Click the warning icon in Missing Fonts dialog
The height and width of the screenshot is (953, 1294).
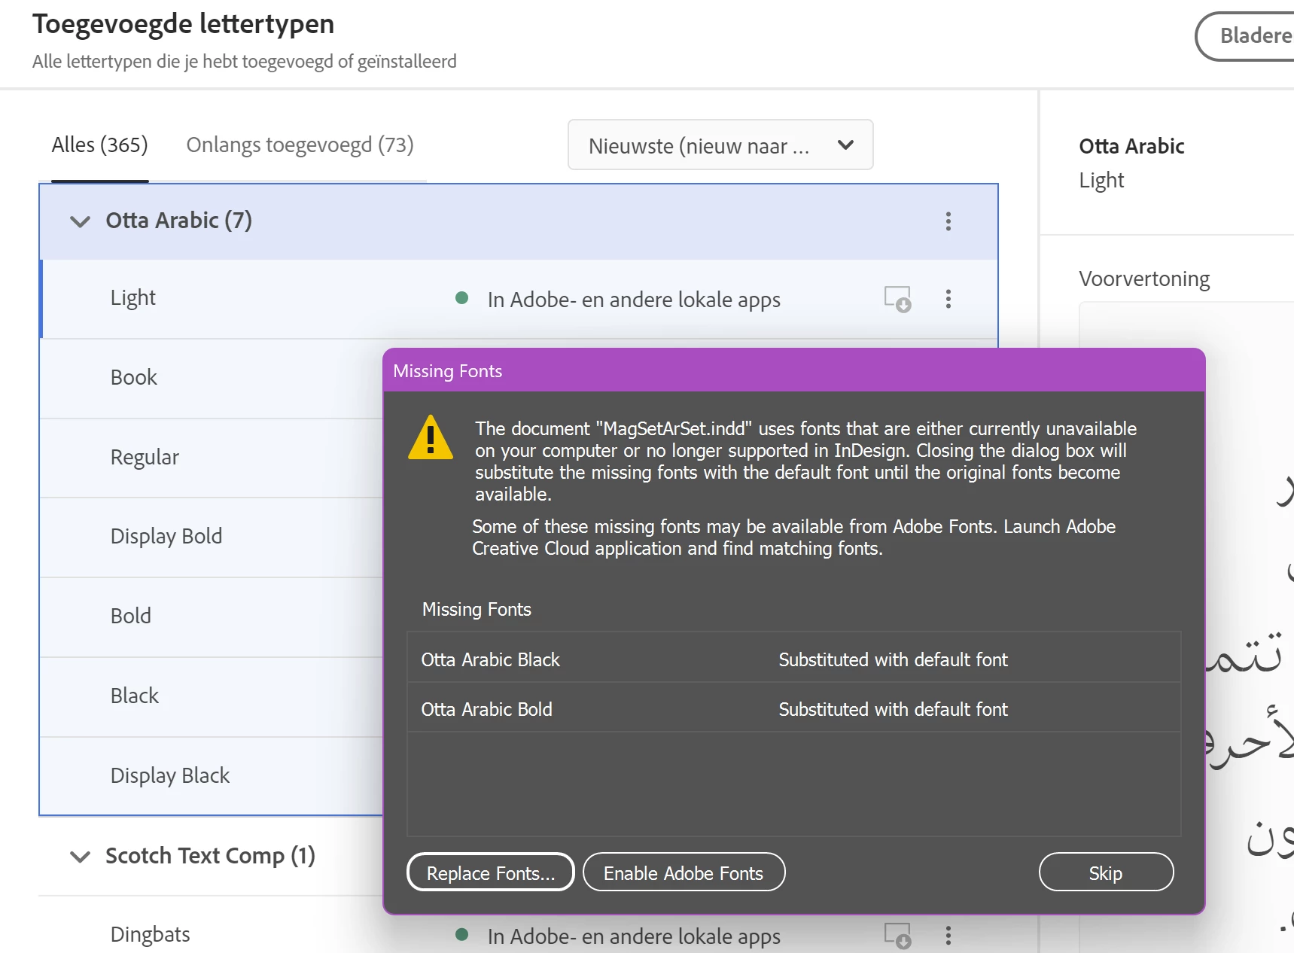tap(430, 437)
